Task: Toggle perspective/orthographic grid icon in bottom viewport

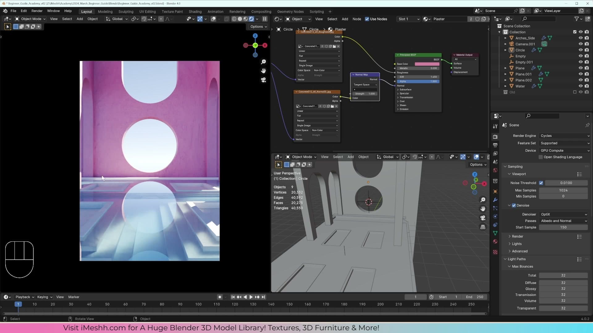Action: pos(483,227)
